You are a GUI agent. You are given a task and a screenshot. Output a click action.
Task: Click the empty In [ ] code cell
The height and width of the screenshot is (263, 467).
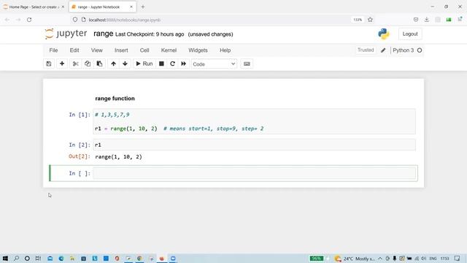tap(255, 173)
